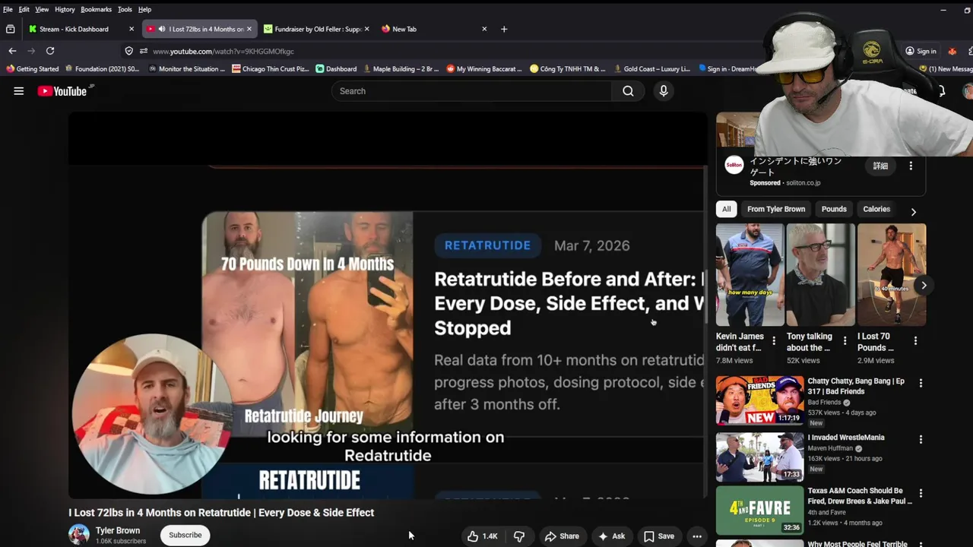973x547 pixels.
Task: Open options for I Invaded WrestleMania
Action: click(x=921, y=439)
